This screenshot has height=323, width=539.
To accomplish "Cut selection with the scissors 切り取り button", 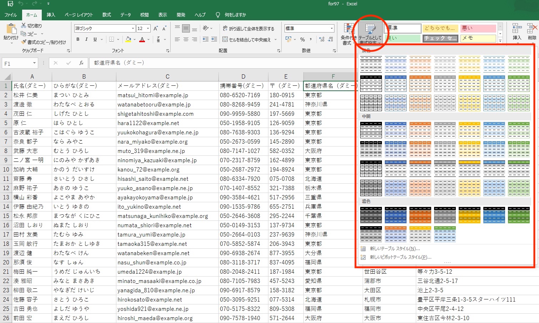I will (x=31, y=26).
